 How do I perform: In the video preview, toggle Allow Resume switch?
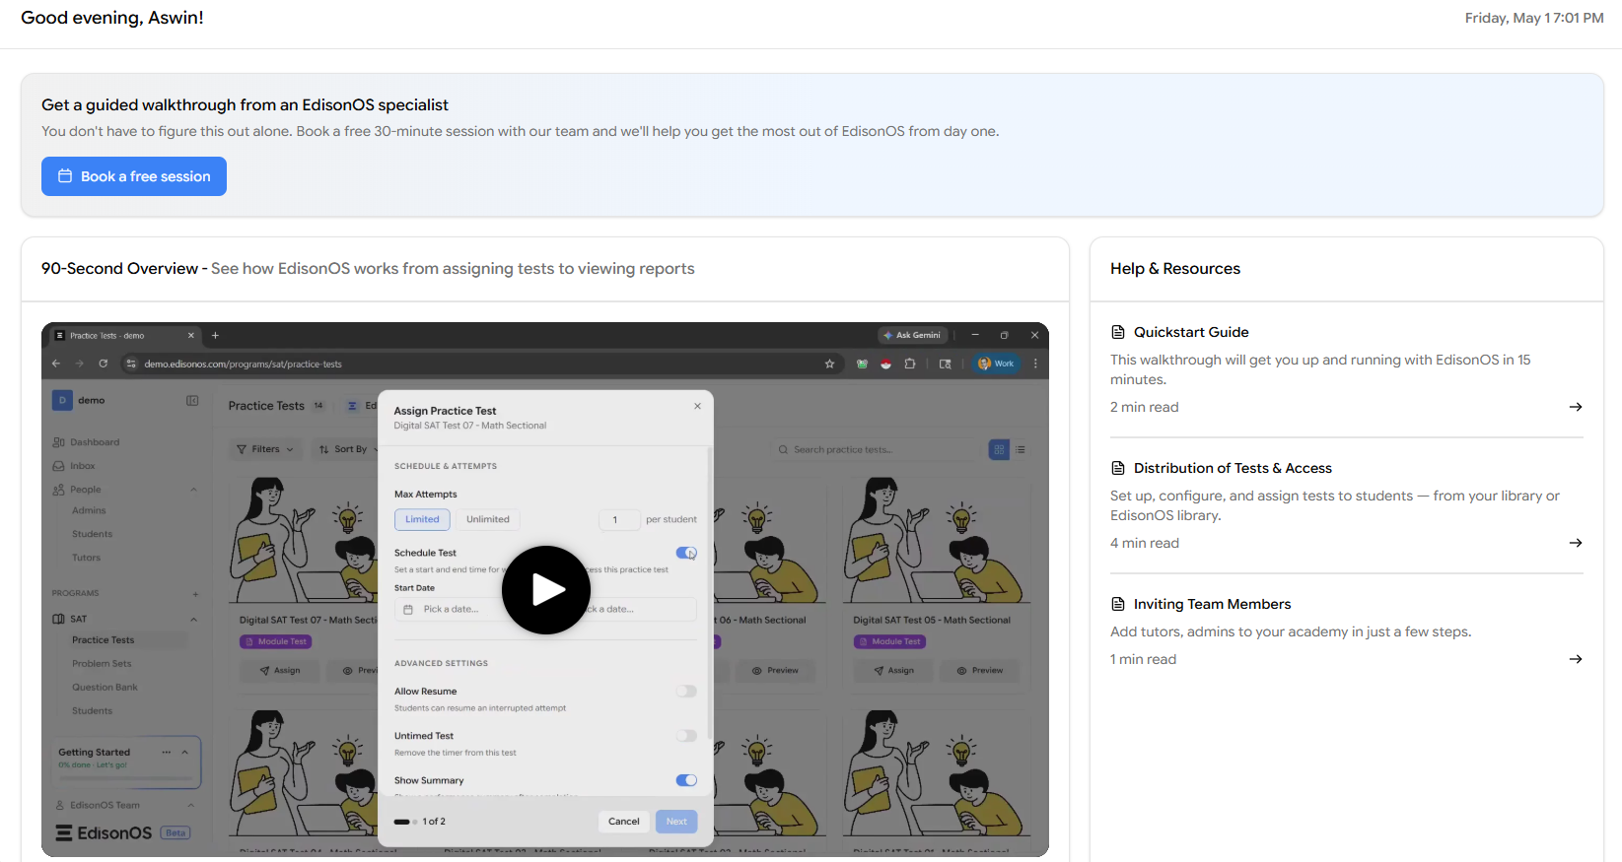click(686, 692)
